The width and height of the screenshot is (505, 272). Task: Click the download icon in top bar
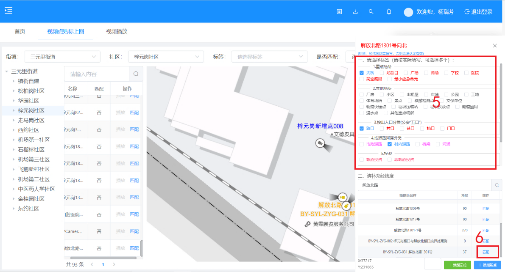[x=355, y=11]
